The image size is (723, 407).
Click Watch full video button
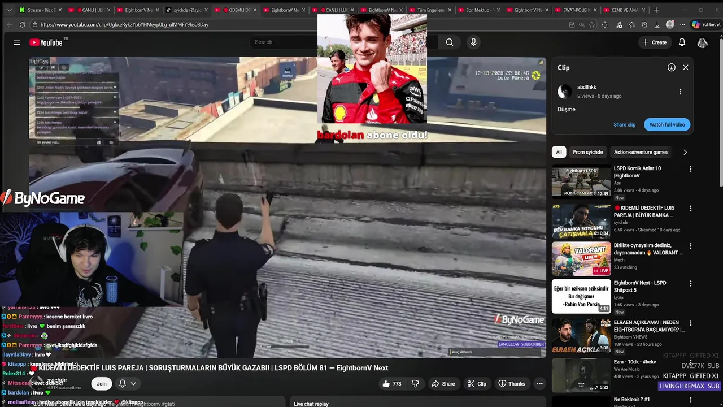667,124
